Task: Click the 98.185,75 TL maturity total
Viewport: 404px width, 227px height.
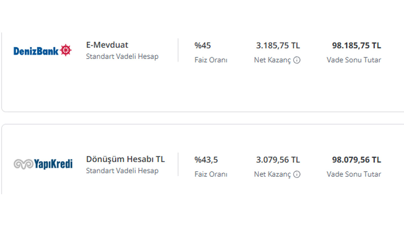Action: (x=357, y=45)
